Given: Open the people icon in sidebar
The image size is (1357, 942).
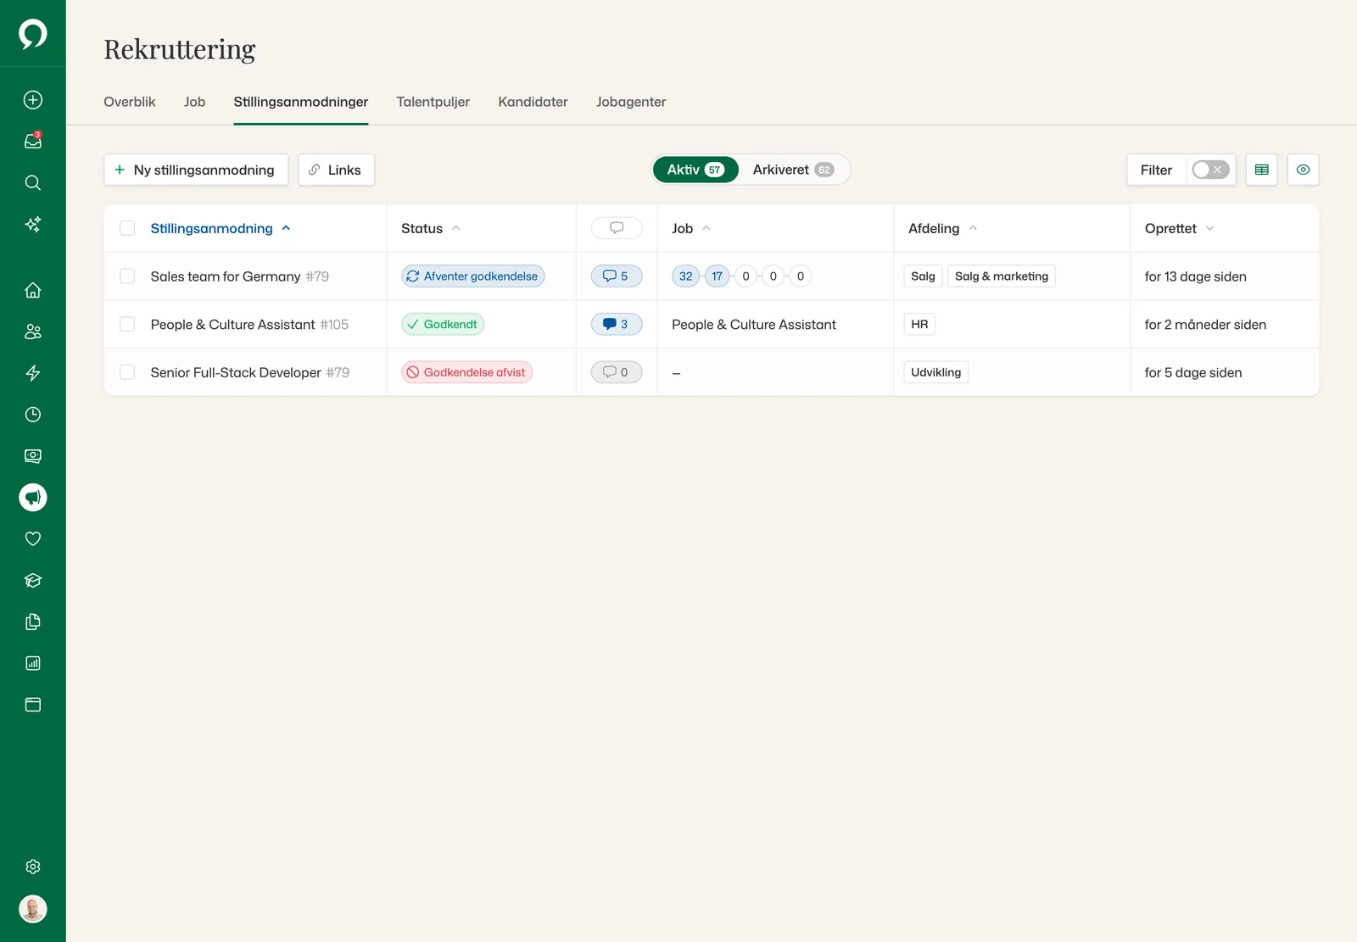Looking at the screenshot, I should (33, 332).
